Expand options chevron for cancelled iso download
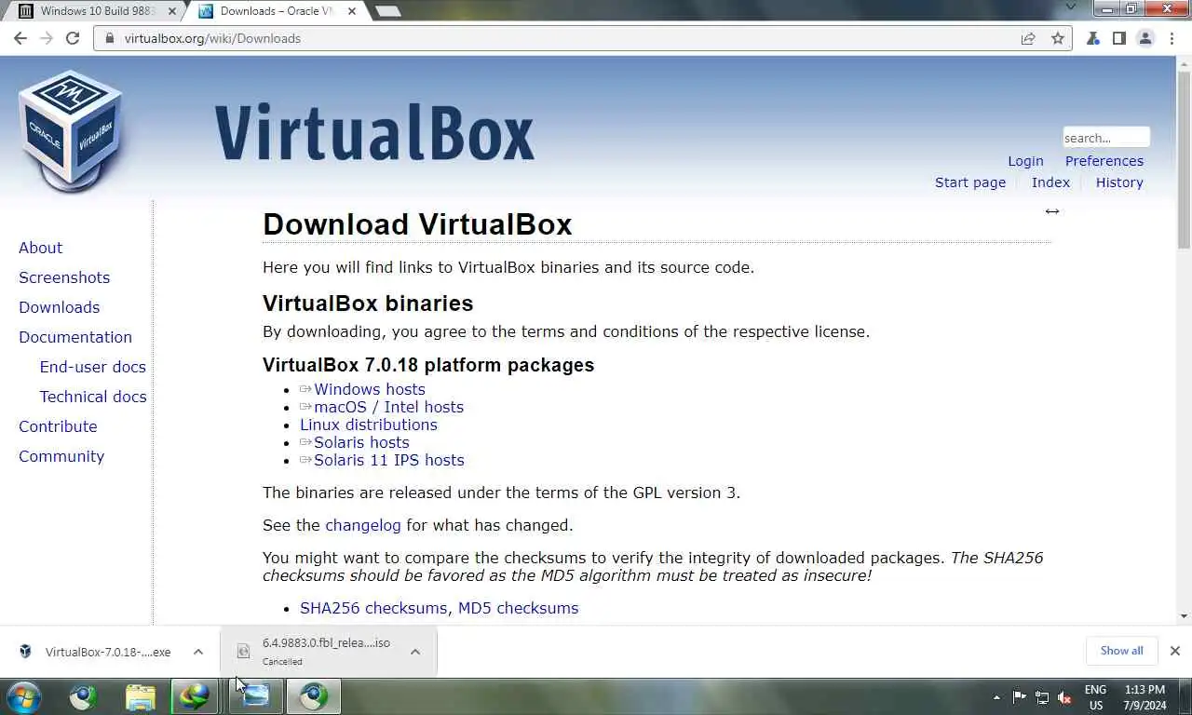Screen dimensions: 1192x715 415,652
